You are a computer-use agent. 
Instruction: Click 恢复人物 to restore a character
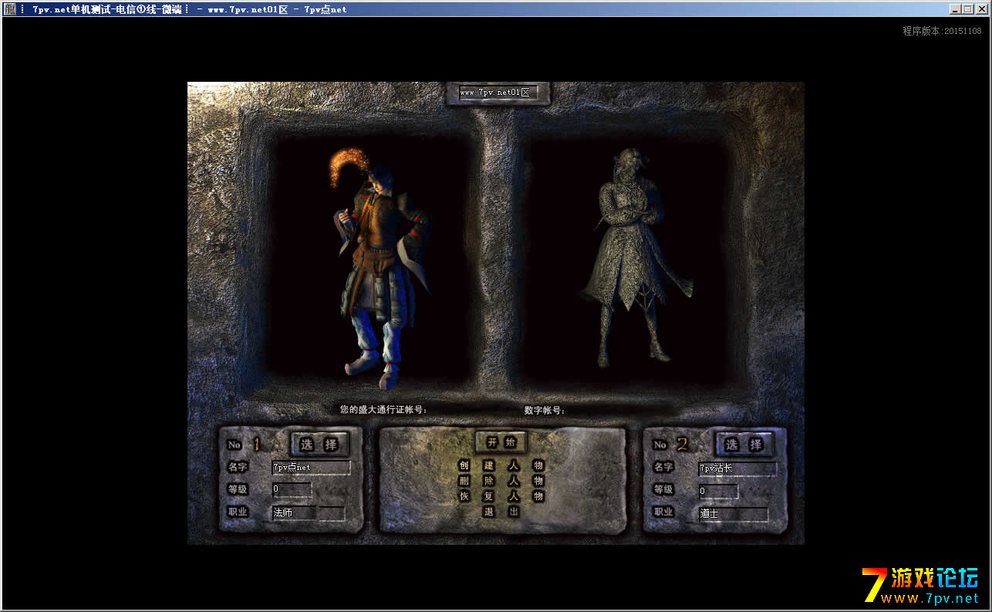501,496
